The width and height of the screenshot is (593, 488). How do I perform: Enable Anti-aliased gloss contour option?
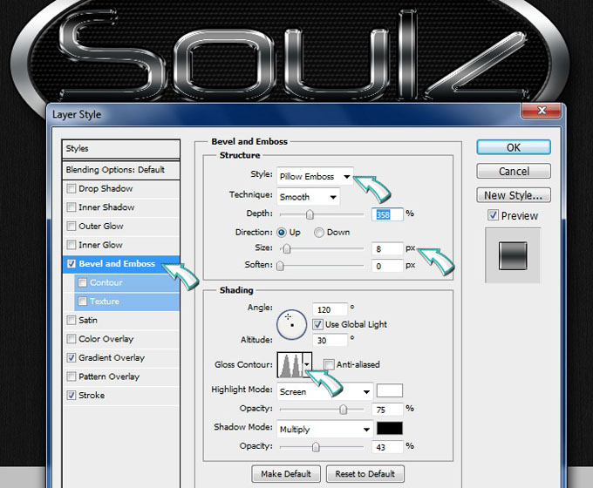(329, 365)
